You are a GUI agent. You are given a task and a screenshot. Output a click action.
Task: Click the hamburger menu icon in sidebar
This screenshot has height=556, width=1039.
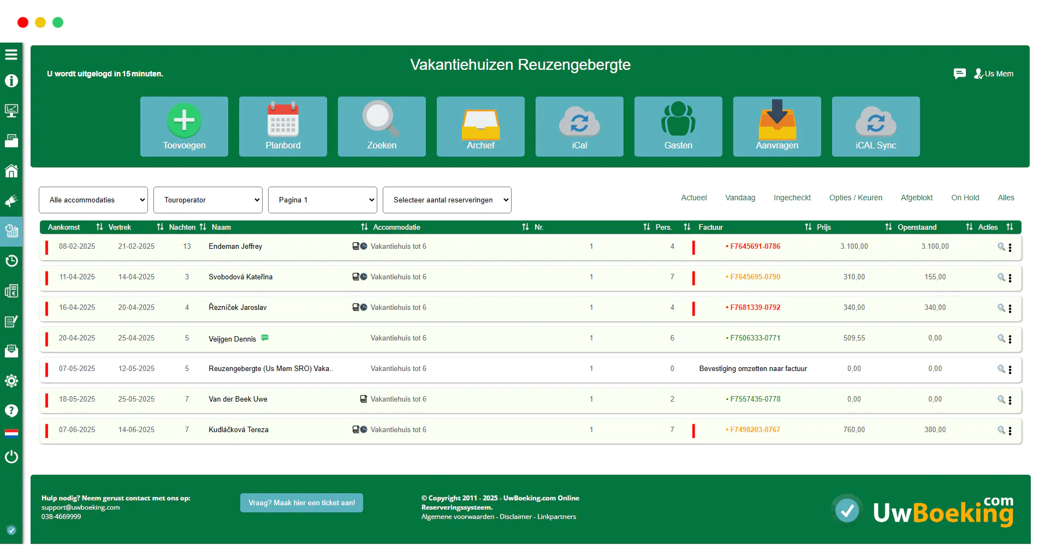tap(11, 55)
